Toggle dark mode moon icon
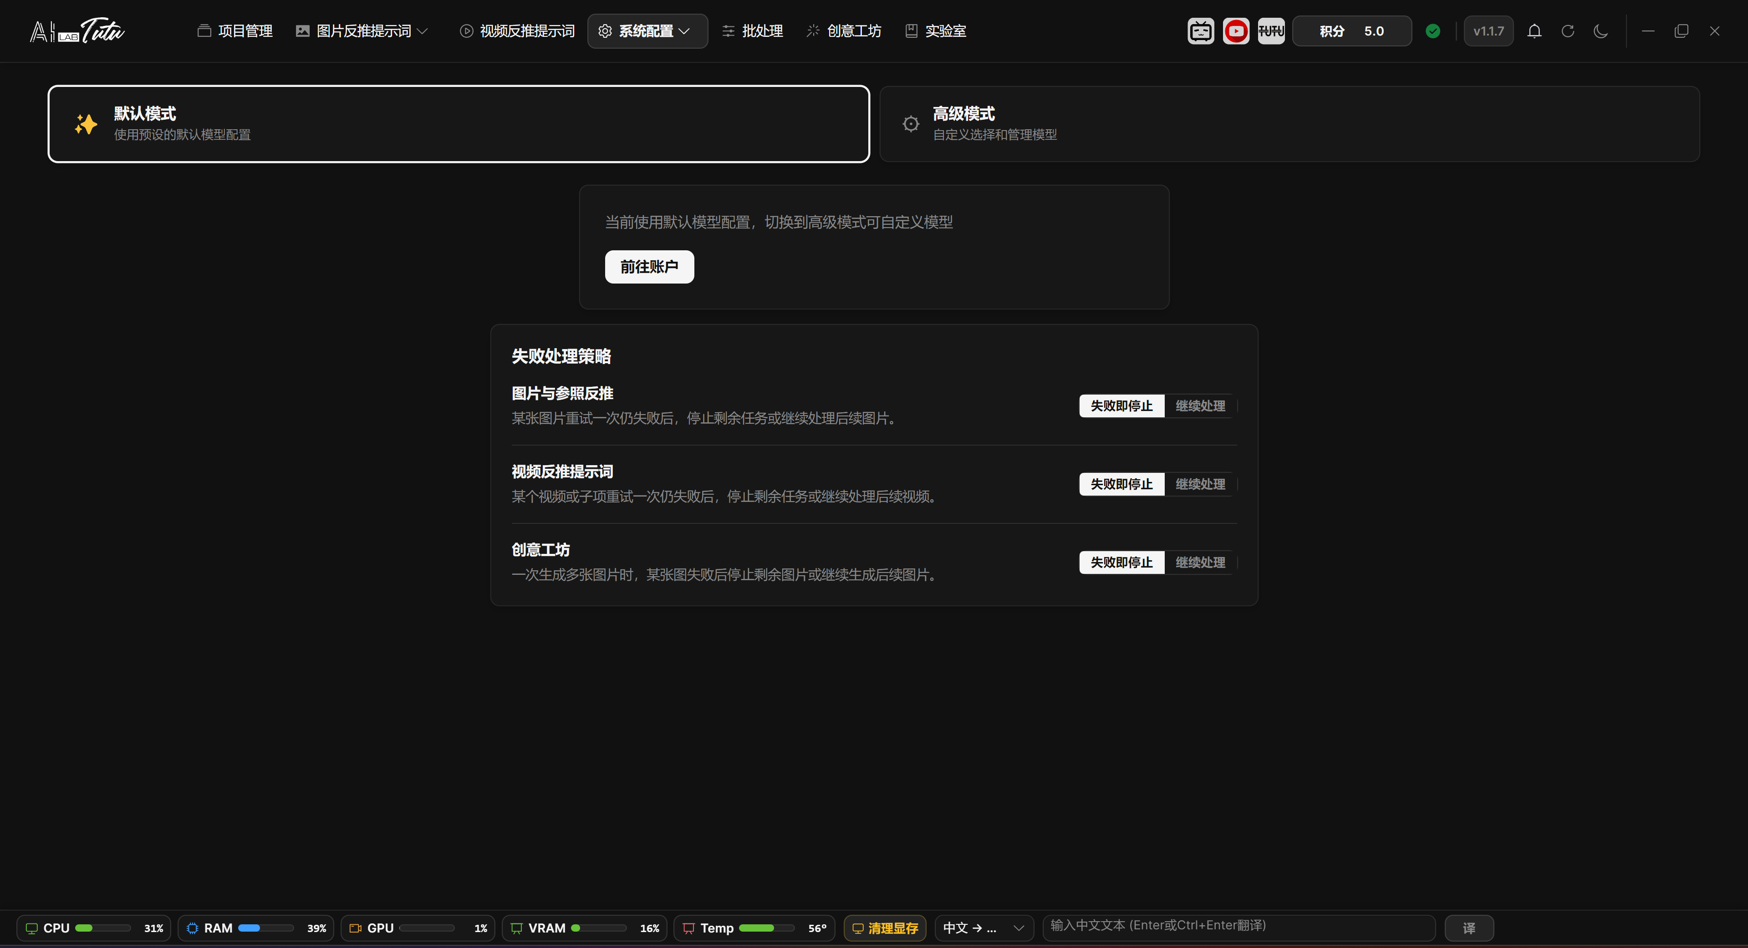 point(1601,31)
